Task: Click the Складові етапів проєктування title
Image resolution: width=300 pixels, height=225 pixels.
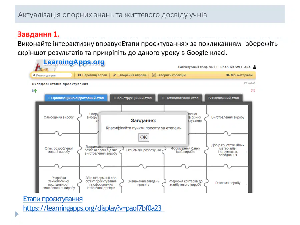Action: 60,84
